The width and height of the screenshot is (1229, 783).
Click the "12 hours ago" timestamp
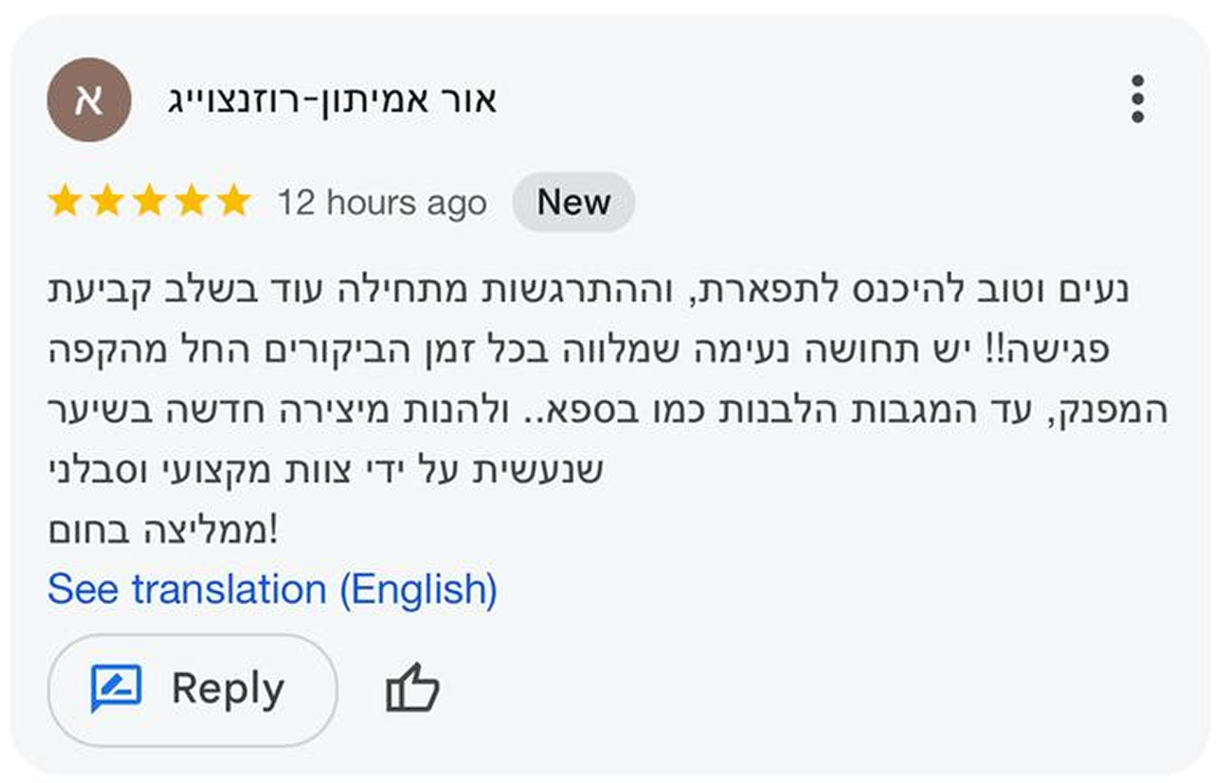pyautogui.click(x=382, y=203)
